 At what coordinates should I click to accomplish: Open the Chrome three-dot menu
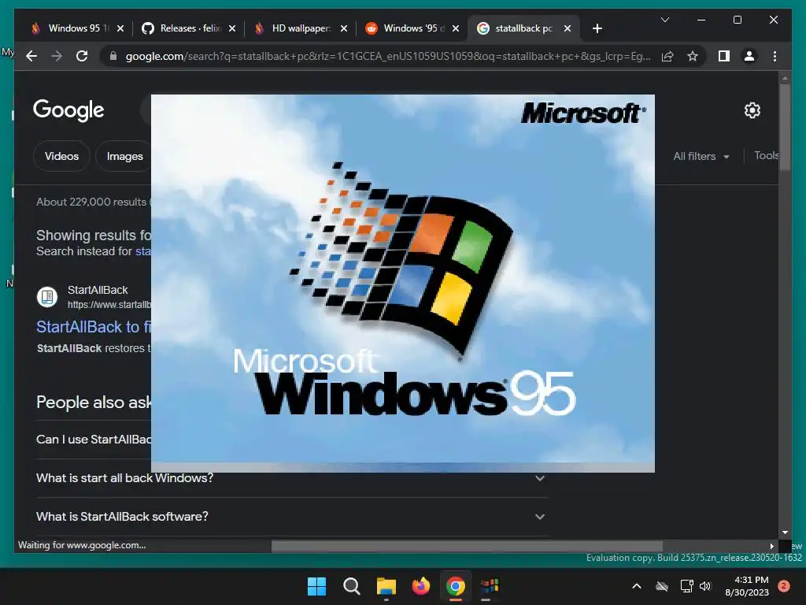click(775, 56)
